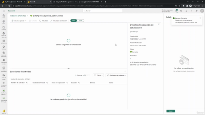Click the download icon in header
The height and width of the screenshot is (115, 205).
click(186, 11)
